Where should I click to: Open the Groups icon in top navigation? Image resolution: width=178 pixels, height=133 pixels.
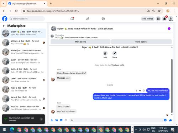coord(103,19)
